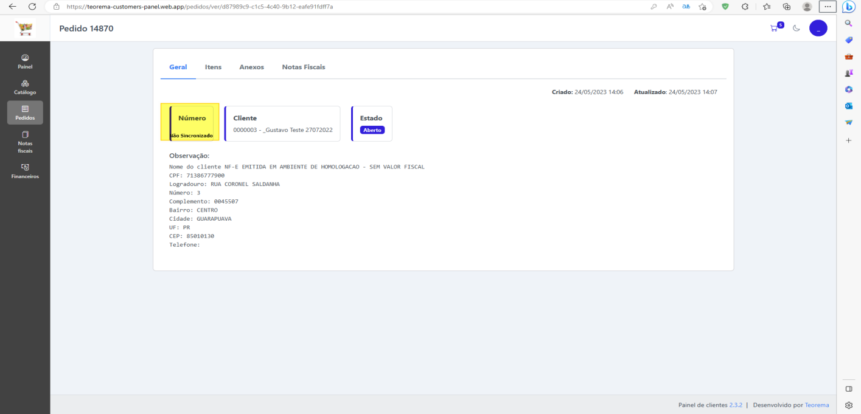Click the Criado timestamp text
861x414 pixels.
[x=587, y=92]
